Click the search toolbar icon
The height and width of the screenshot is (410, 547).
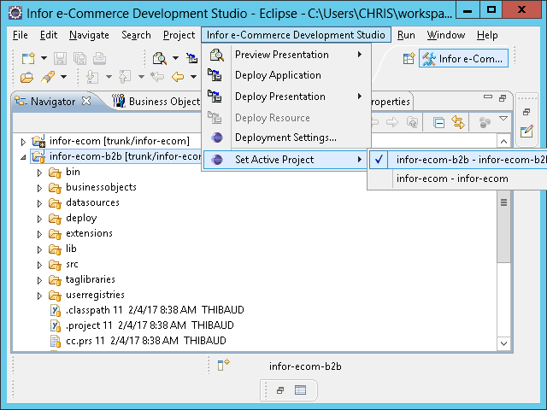(159, 58)
